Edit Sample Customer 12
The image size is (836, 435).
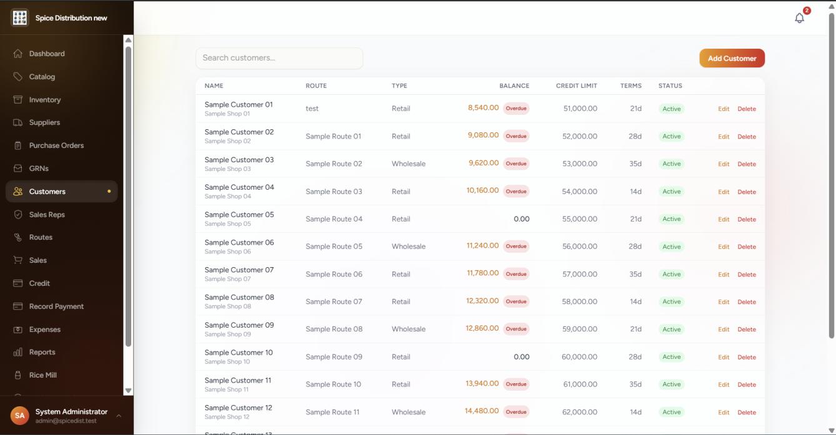coord(724,413)
